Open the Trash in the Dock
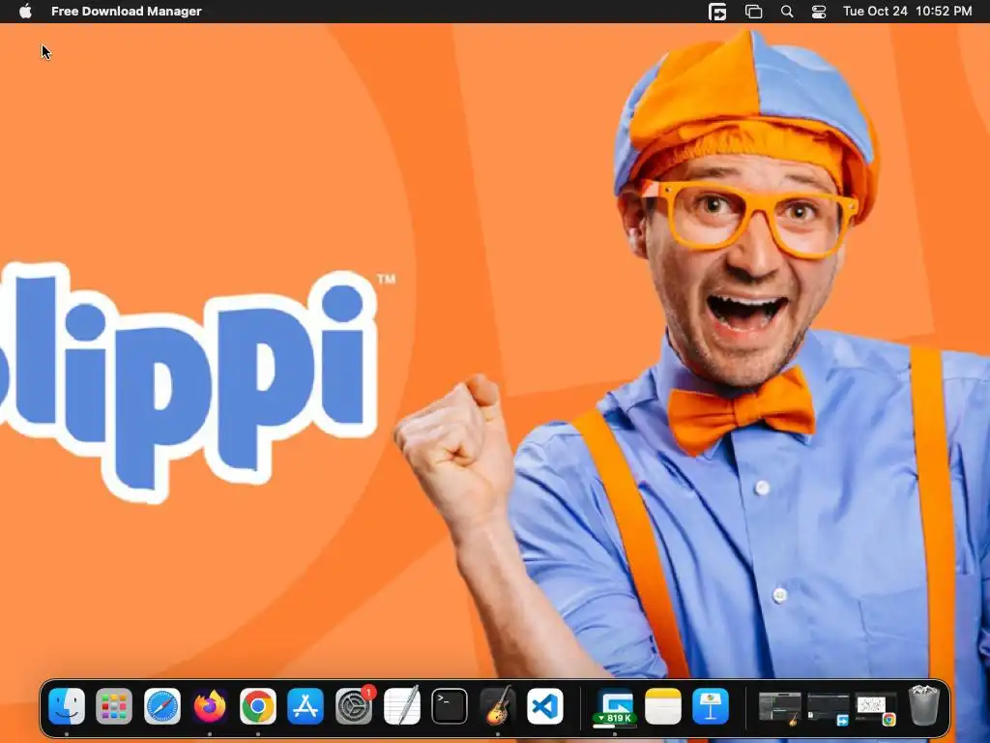Screen dimensions: 990x743 923,704
